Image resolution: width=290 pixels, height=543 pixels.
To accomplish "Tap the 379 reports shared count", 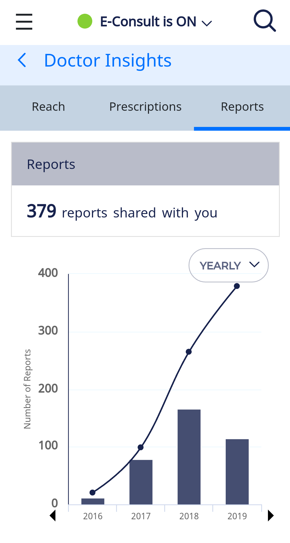I will coord(41,211).
